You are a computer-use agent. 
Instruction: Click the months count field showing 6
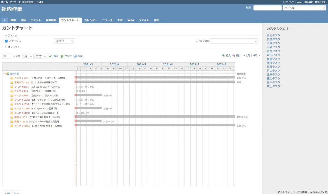point(7,56)
